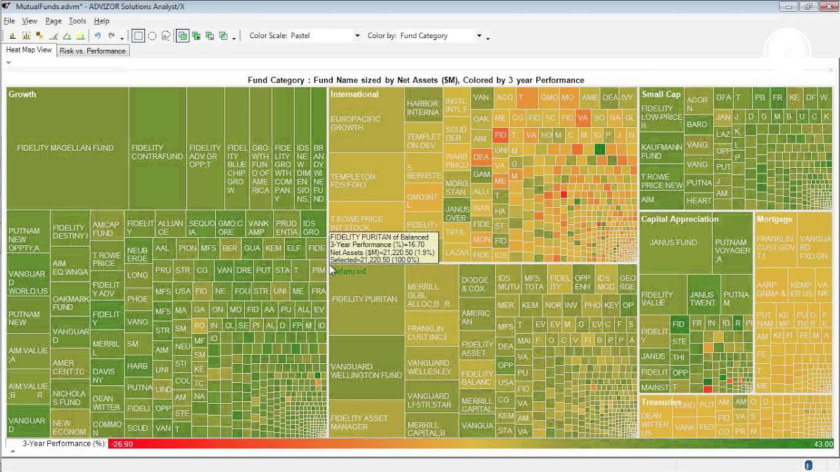
Task: Select the Mortgage category header
Action: point(774,219)
